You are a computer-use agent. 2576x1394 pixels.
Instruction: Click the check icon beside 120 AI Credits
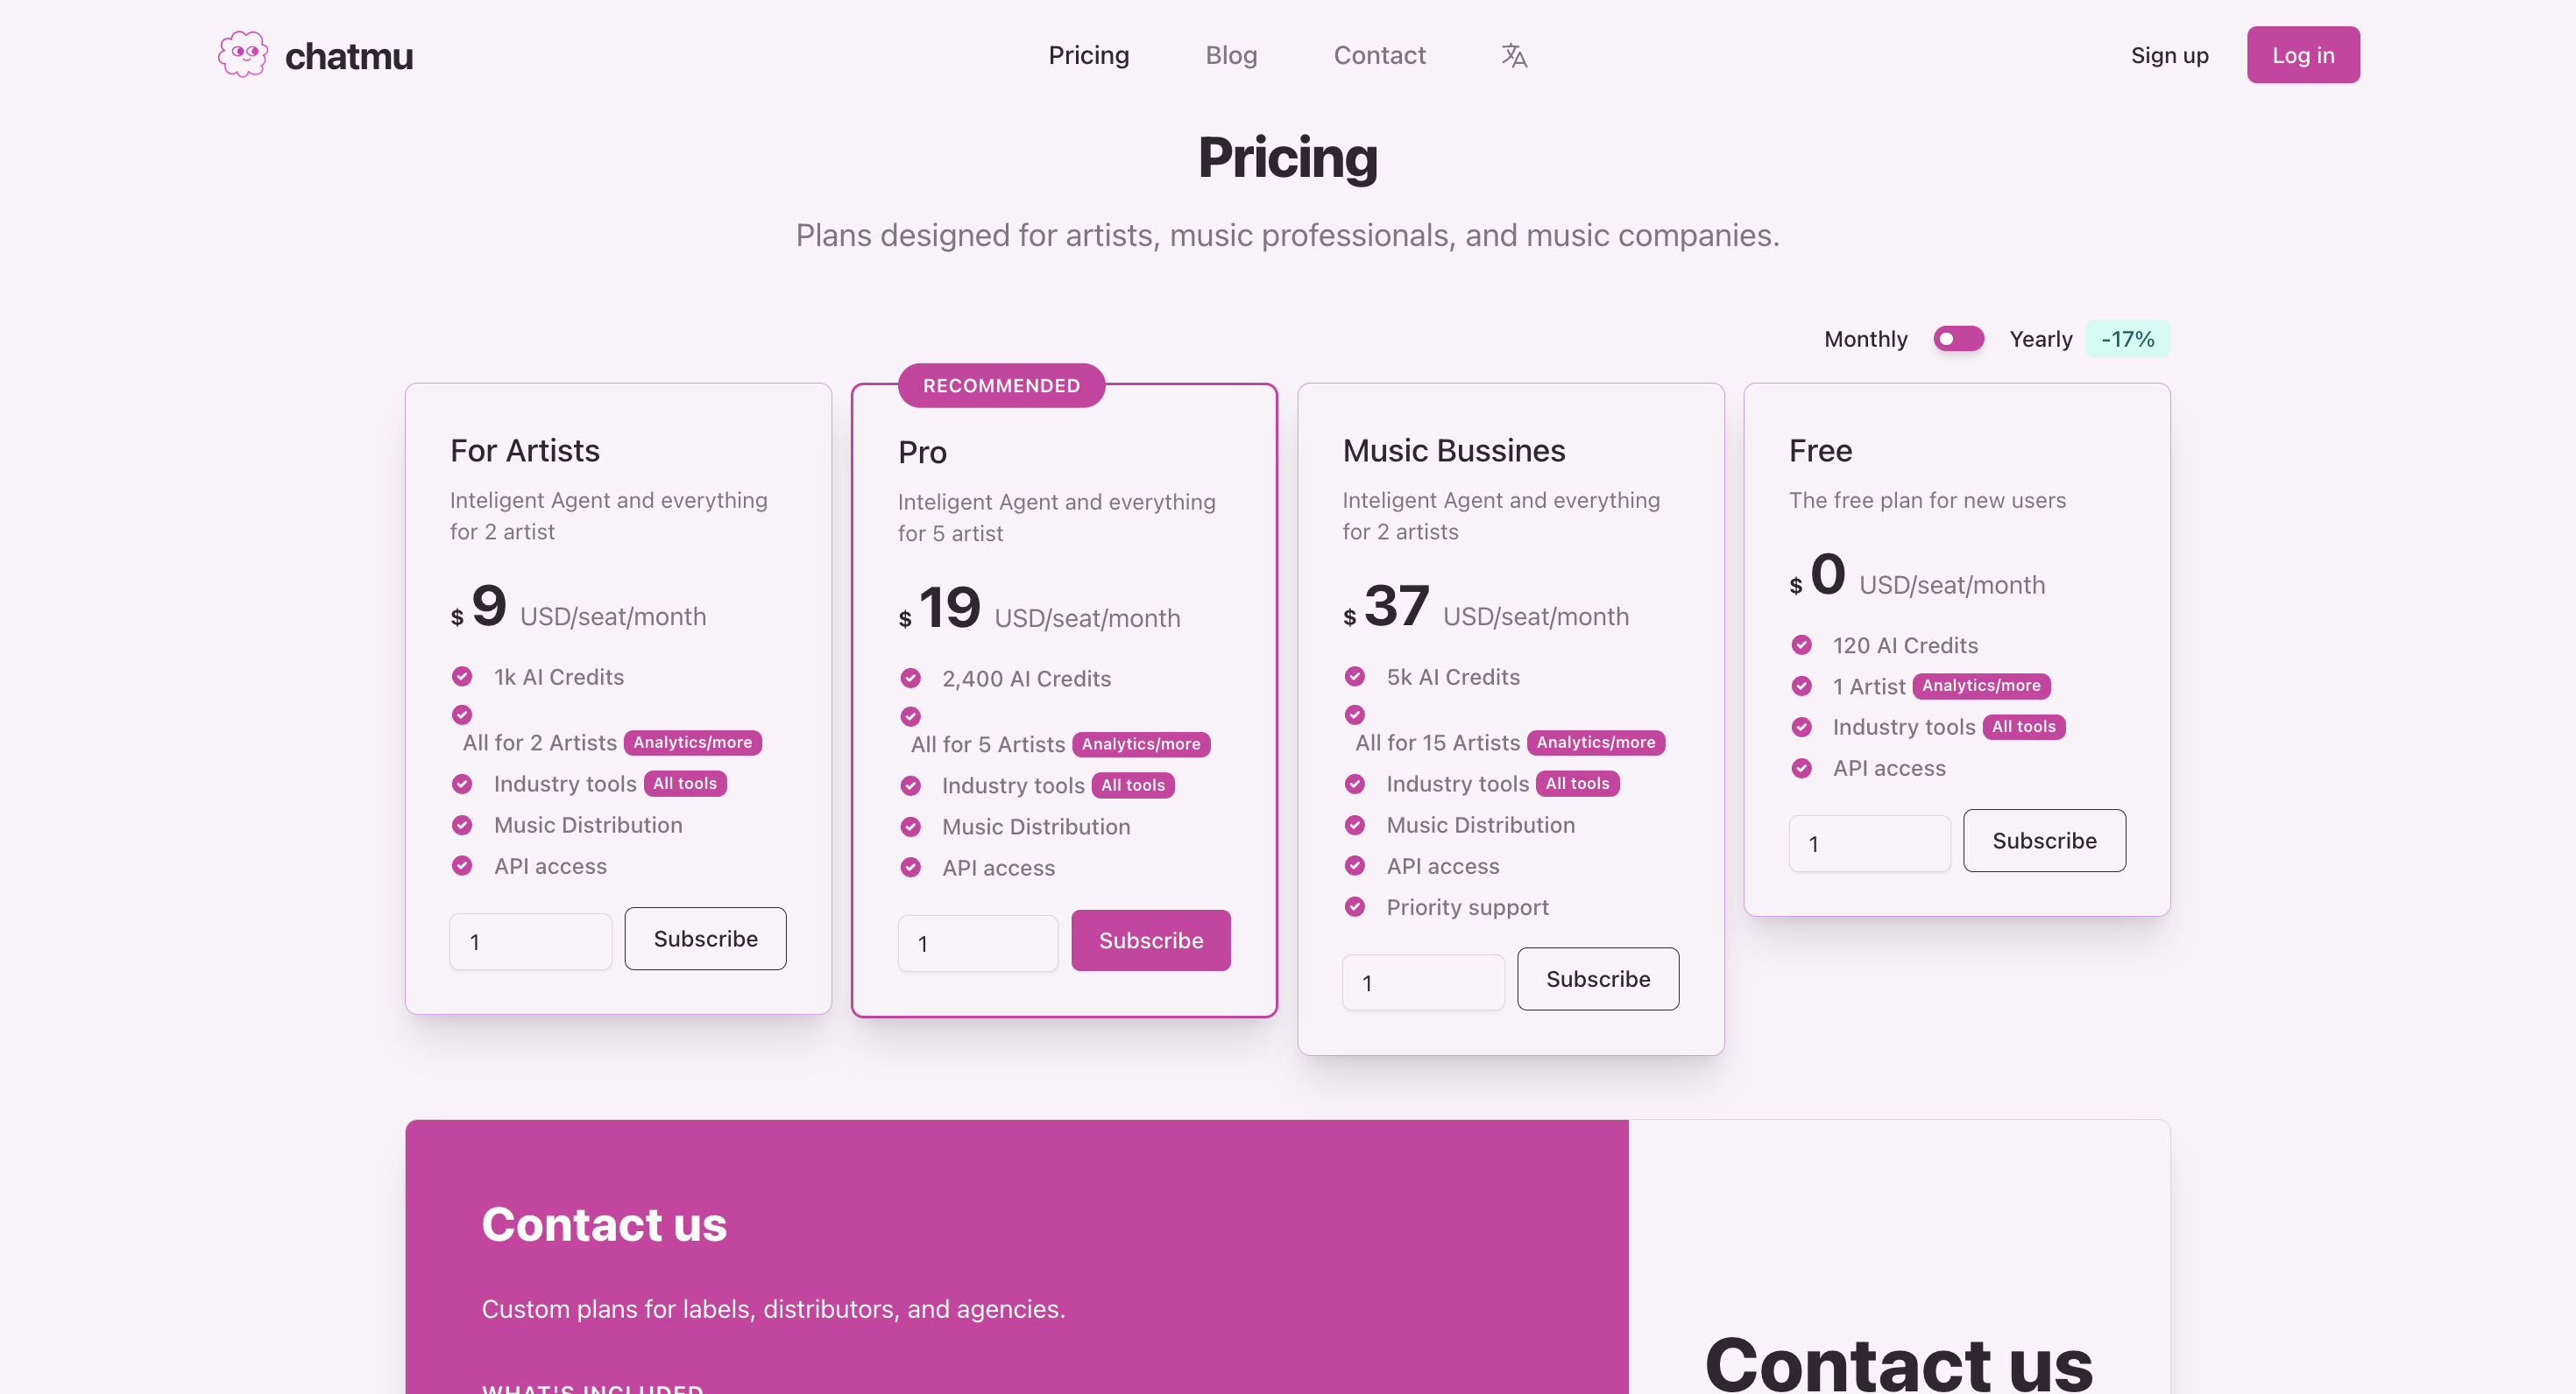(x=1803, y=644)
